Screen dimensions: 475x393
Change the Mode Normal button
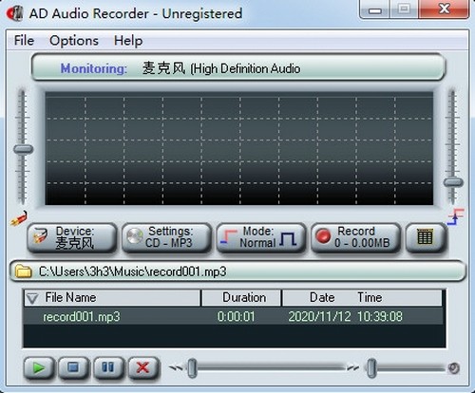(261, 238)
